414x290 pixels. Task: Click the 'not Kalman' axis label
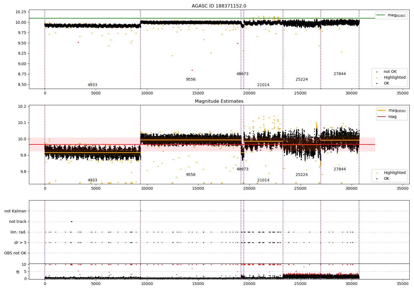point(15,211)
